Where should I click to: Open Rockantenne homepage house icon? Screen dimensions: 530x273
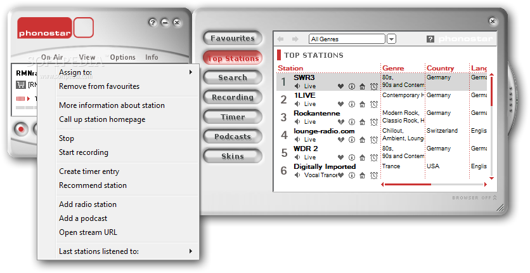click(363, 122)
